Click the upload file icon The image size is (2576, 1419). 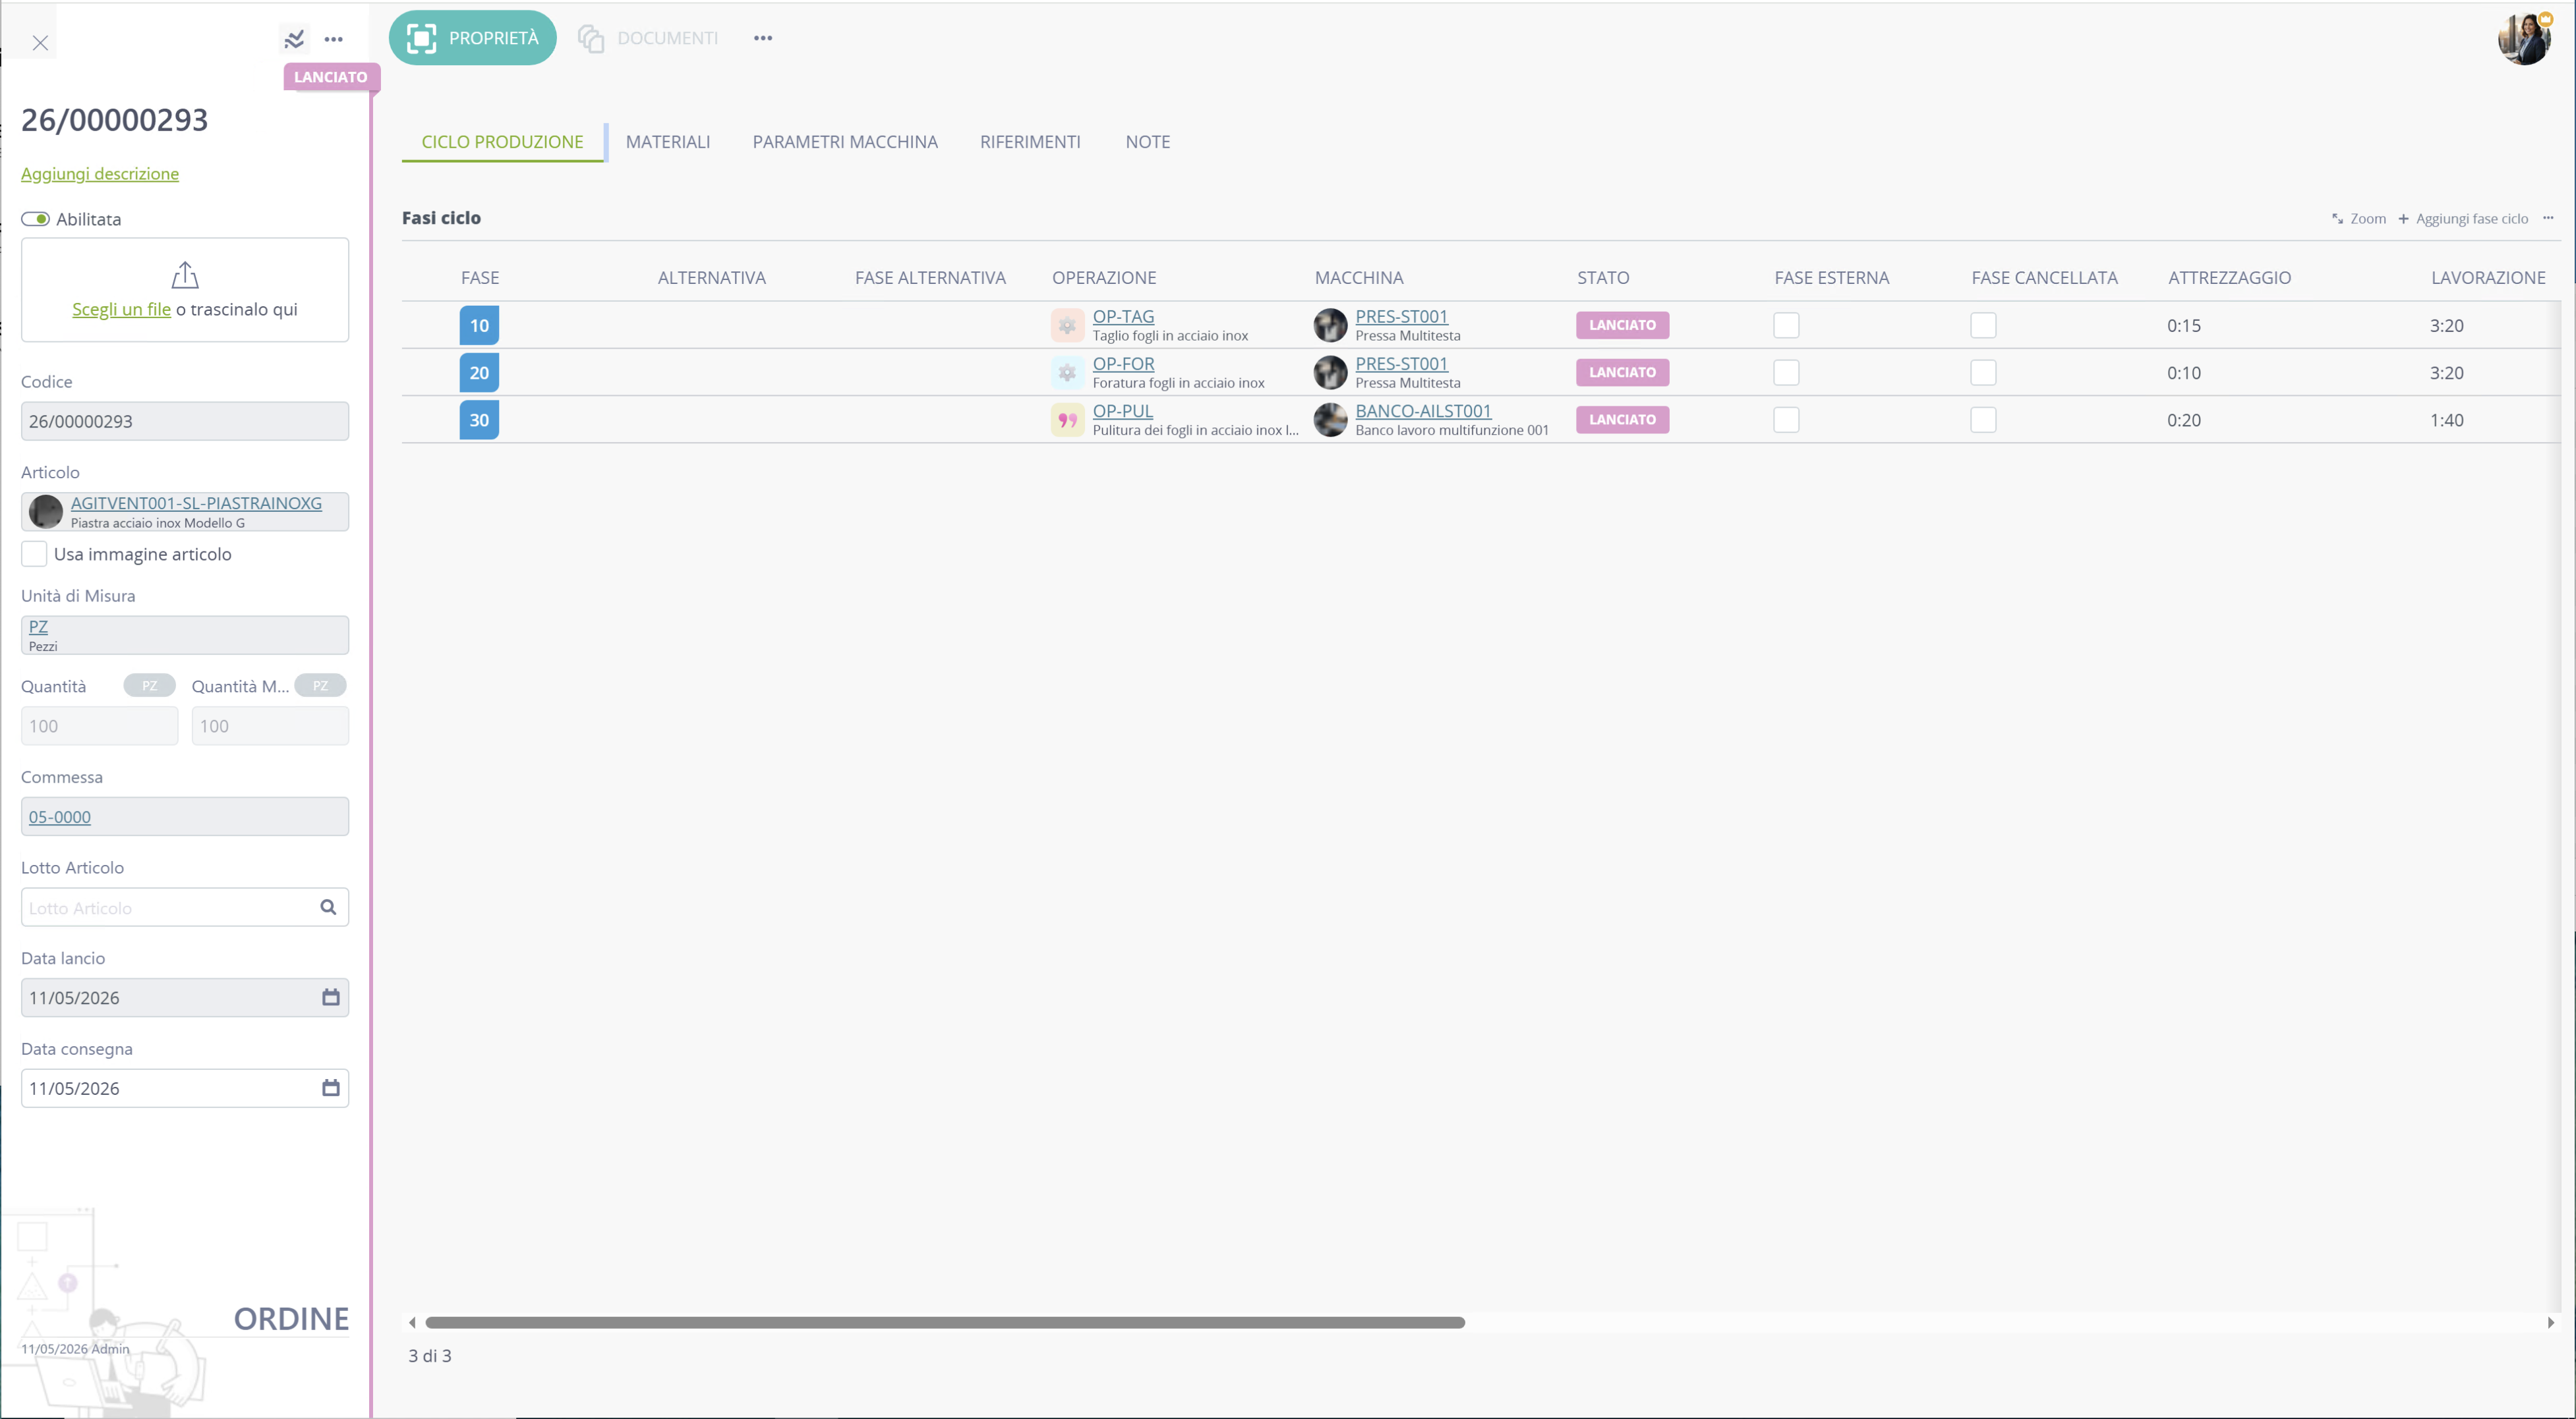(x=185, y=275)
